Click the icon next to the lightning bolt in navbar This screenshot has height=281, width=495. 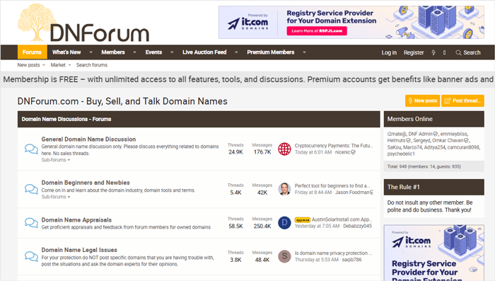[x=445, y=52]
